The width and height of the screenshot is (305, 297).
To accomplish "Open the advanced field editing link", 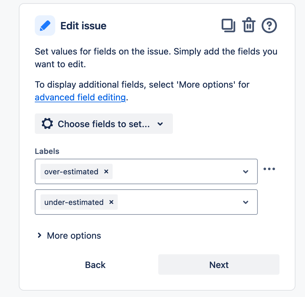I will (x=80, y=97).
